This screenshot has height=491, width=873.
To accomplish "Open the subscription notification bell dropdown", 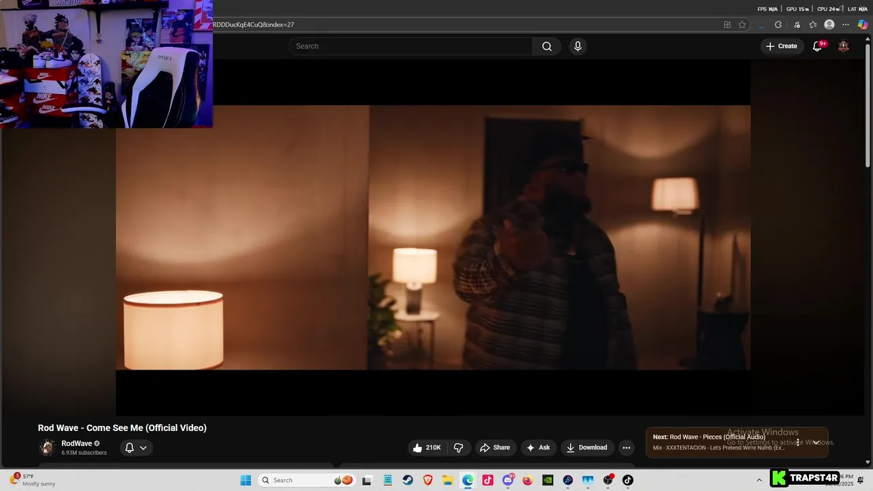I will tap(136, 448).
